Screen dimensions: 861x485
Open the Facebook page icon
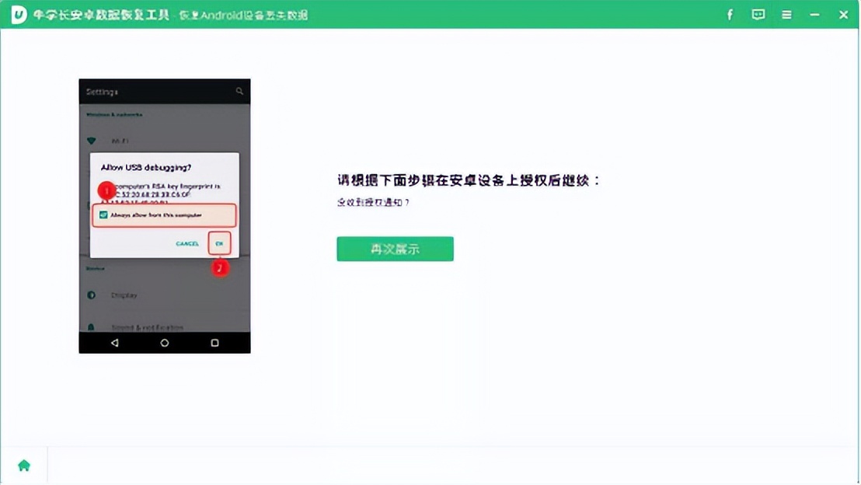tap(730, 15)
